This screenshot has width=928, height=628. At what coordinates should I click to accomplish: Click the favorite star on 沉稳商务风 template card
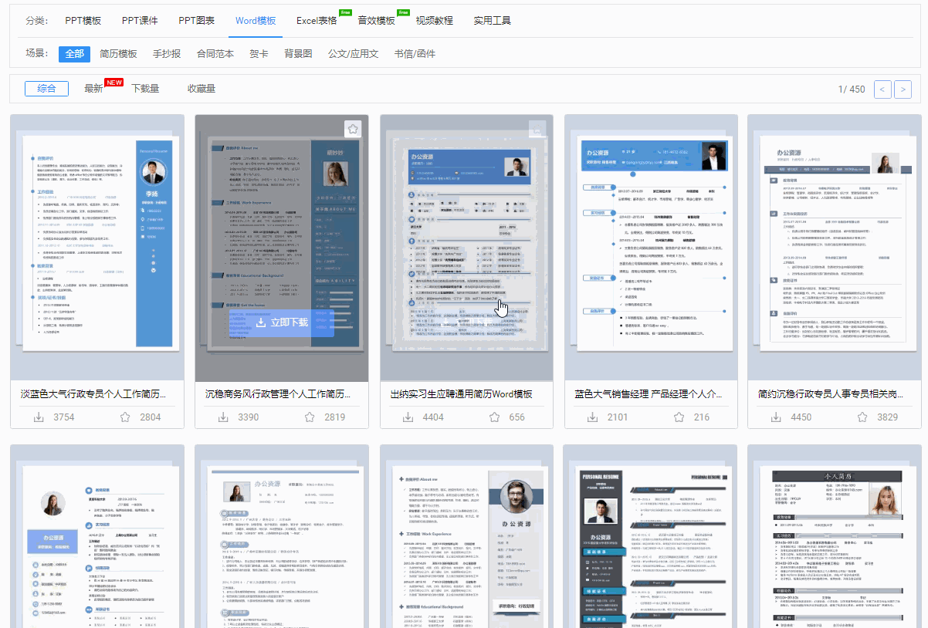click(352, 128)
